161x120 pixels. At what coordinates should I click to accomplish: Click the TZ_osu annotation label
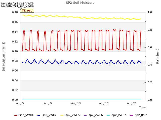(27, 10)
